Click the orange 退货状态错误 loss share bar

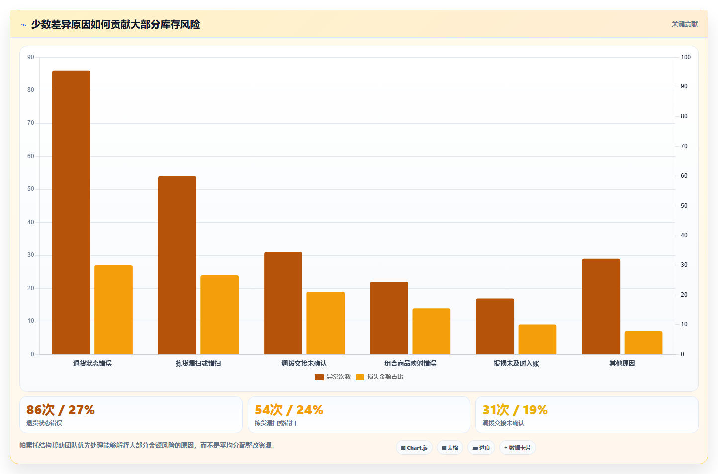click(x=114, y=310)
